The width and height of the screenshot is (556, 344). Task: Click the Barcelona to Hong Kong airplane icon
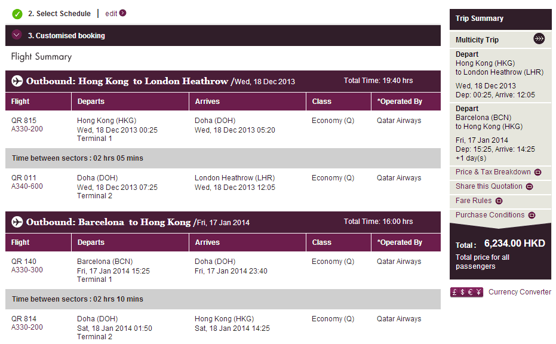pyautogui.click(x=17, y=222)
